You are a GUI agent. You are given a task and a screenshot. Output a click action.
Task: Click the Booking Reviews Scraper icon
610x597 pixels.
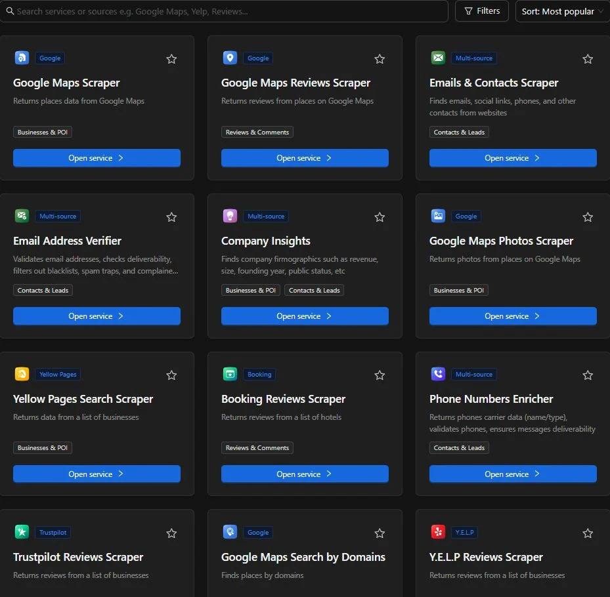point(230,374)
